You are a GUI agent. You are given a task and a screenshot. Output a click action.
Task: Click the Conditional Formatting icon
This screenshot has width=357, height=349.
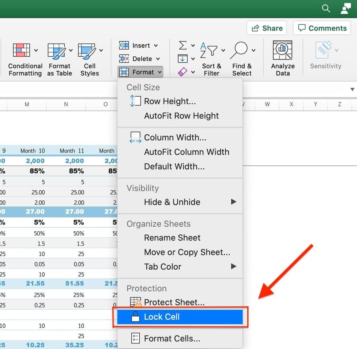pyautogui.click(x=21, y=50)
